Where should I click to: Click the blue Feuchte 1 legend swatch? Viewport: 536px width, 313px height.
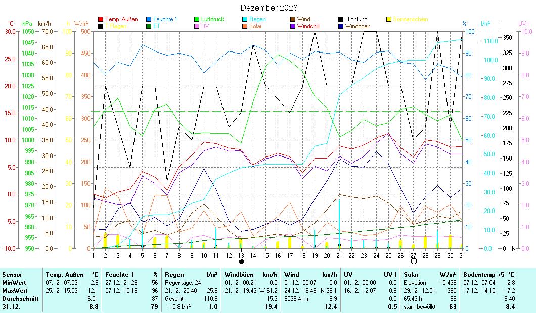(x=149, y=20)
